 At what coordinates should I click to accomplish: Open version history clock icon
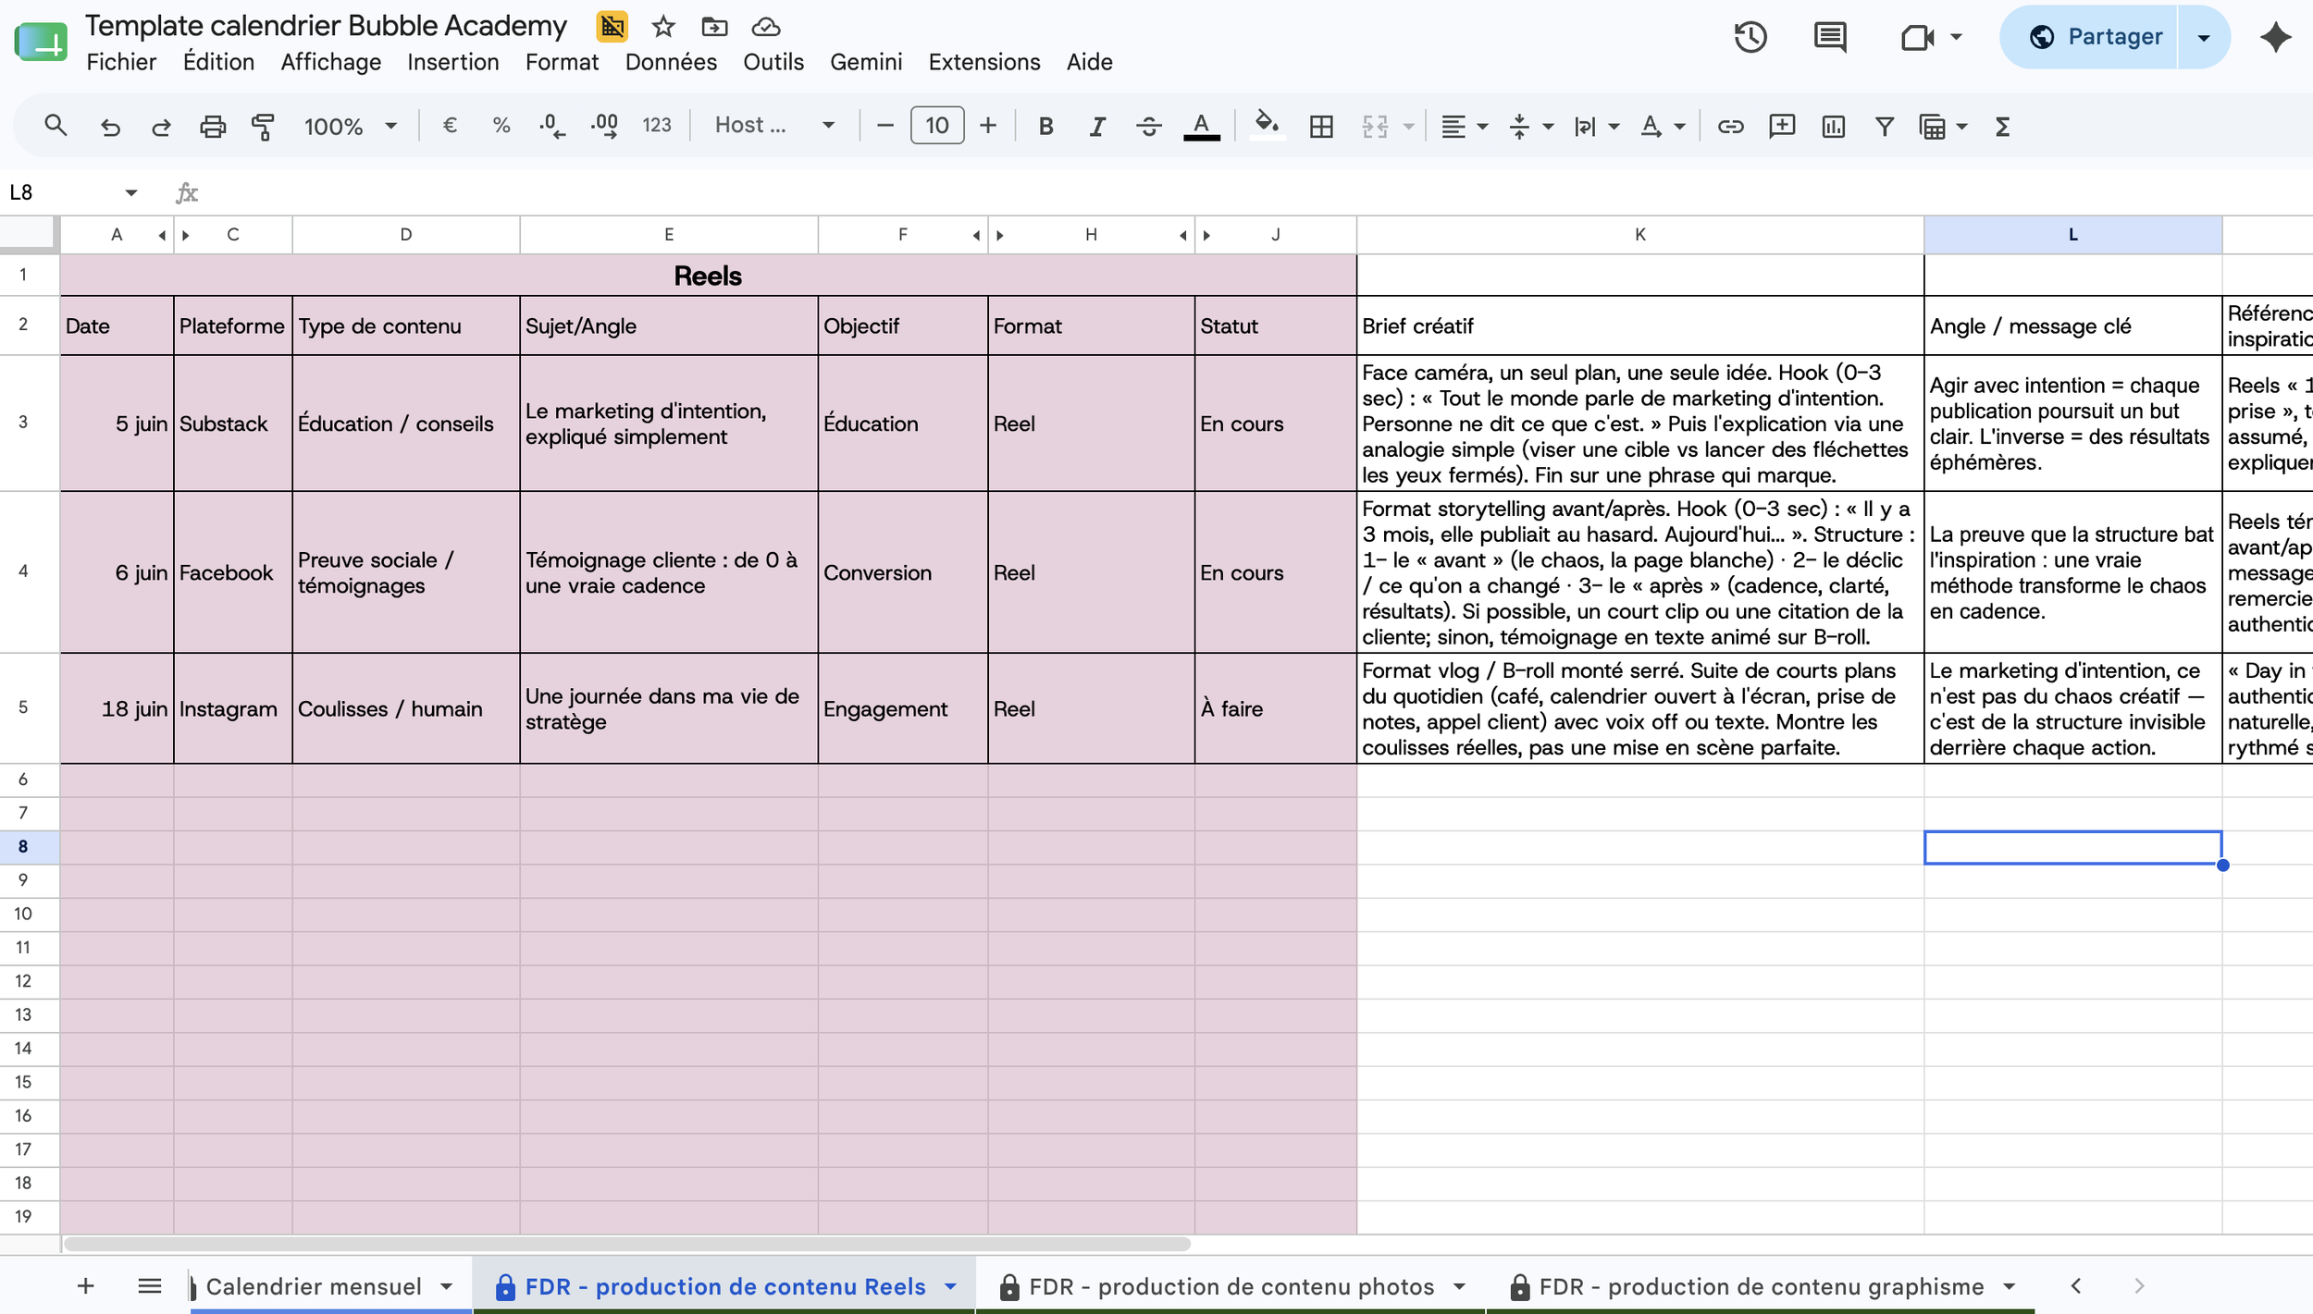(1750, 37)
